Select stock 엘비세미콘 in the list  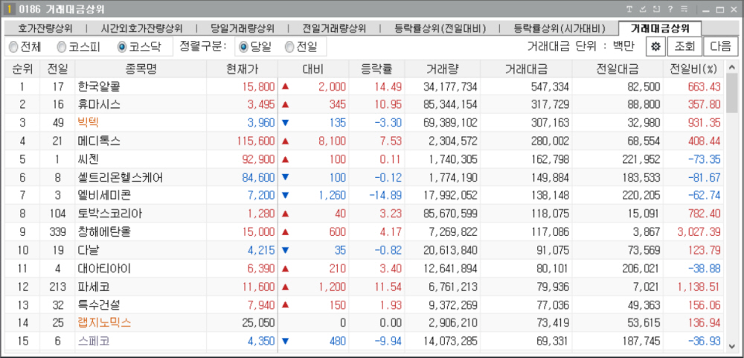[x=104, y=196]
